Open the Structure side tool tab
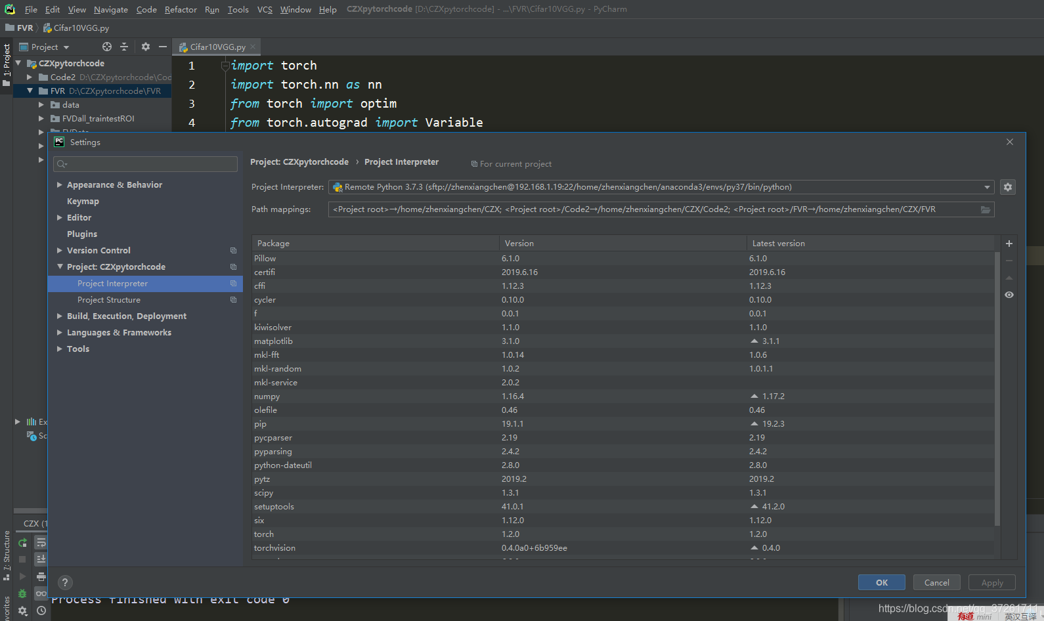The image size is (1044, 621). pos(7,555)
